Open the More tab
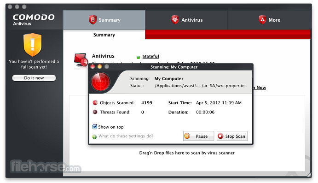318x183 pixels. 269,20
